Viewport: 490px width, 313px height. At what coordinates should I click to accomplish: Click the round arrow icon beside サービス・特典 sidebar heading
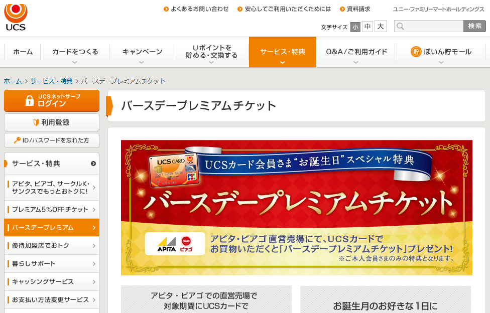tap(93, 164)
